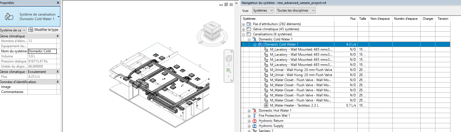This screenshot has height=132, width=461.
Task: Collapse the Canalisations (6 systèmes) node
Action: click(243, 34)
